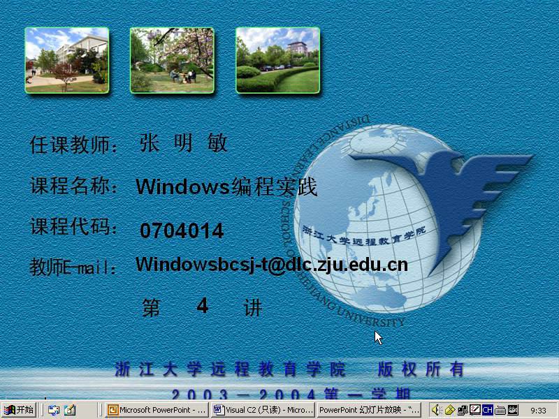This screenshot has height=419, width=559.
Task: Click the label 任课教师
Action: click(x=73, y=145)
